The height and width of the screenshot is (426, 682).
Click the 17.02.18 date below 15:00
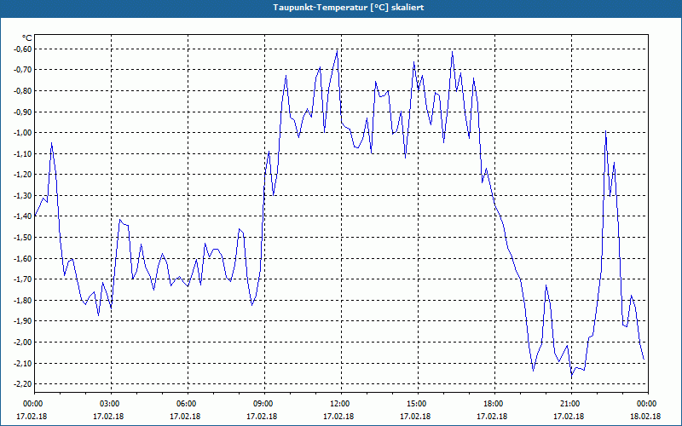415,417
